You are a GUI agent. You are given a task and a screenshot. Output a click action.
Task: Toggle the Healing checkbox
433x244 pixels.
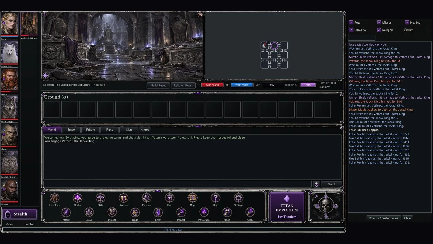407,22
